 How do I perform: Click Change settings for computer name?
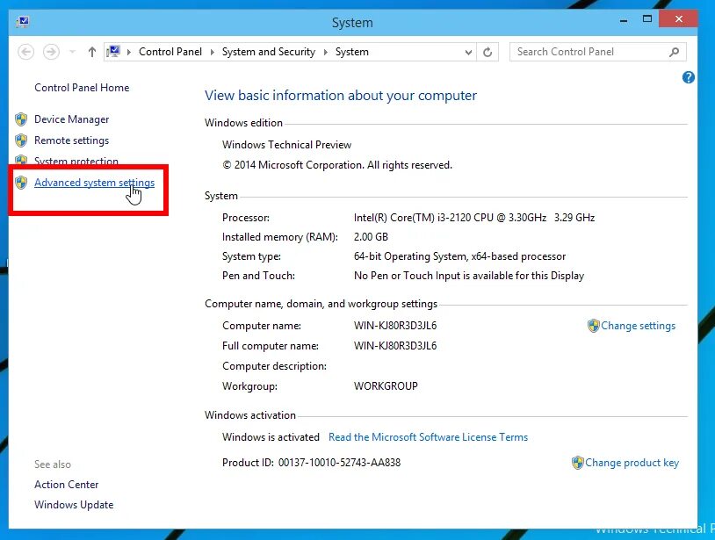tap(638, 326)
